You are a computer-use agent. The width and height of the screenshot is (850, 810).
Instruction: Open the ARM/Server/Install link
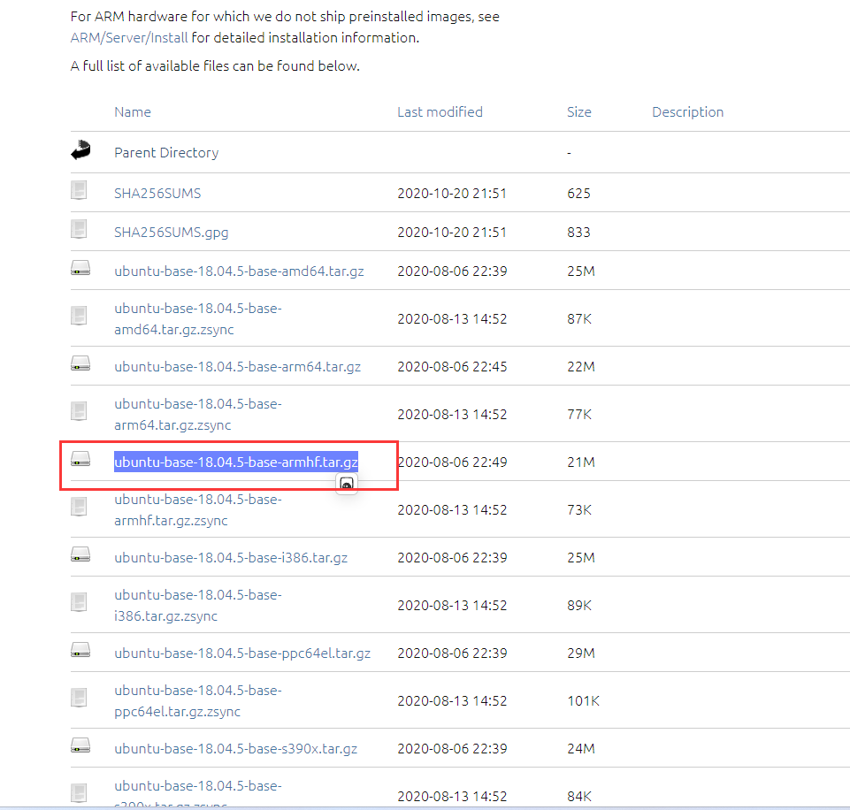point(129,38)
